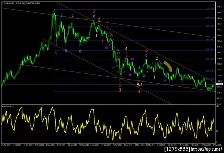
Task: Open the chart menu triangle beside GOLD,Weekly
Action: 3,3
